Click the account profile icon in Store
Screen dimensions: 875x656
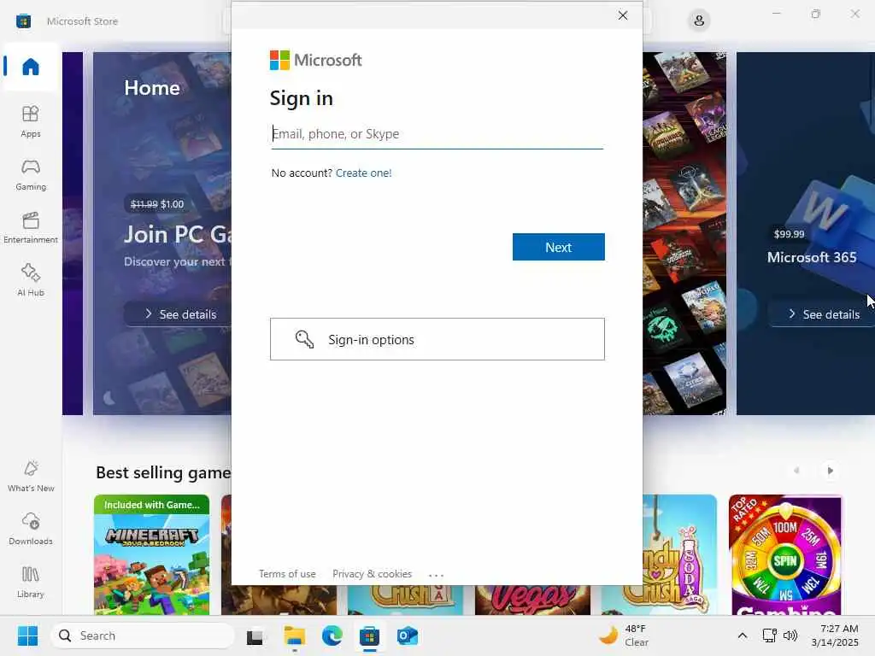point(699,21)
